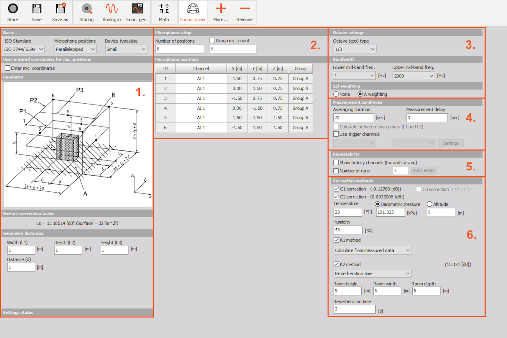This screenshot has width=507, height=338.
Task: Click the Width (L1) field
Action: click(x=21, y=250)
